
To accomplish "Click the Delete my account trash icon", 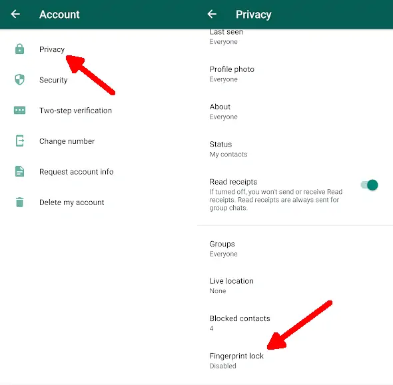I will click(19, 202).
